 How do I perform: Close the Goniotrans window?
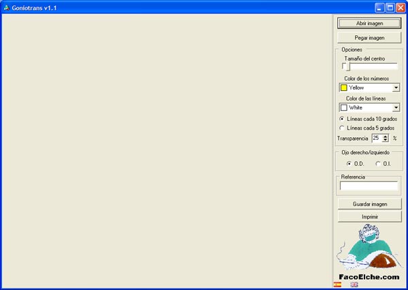coord(401,8)
